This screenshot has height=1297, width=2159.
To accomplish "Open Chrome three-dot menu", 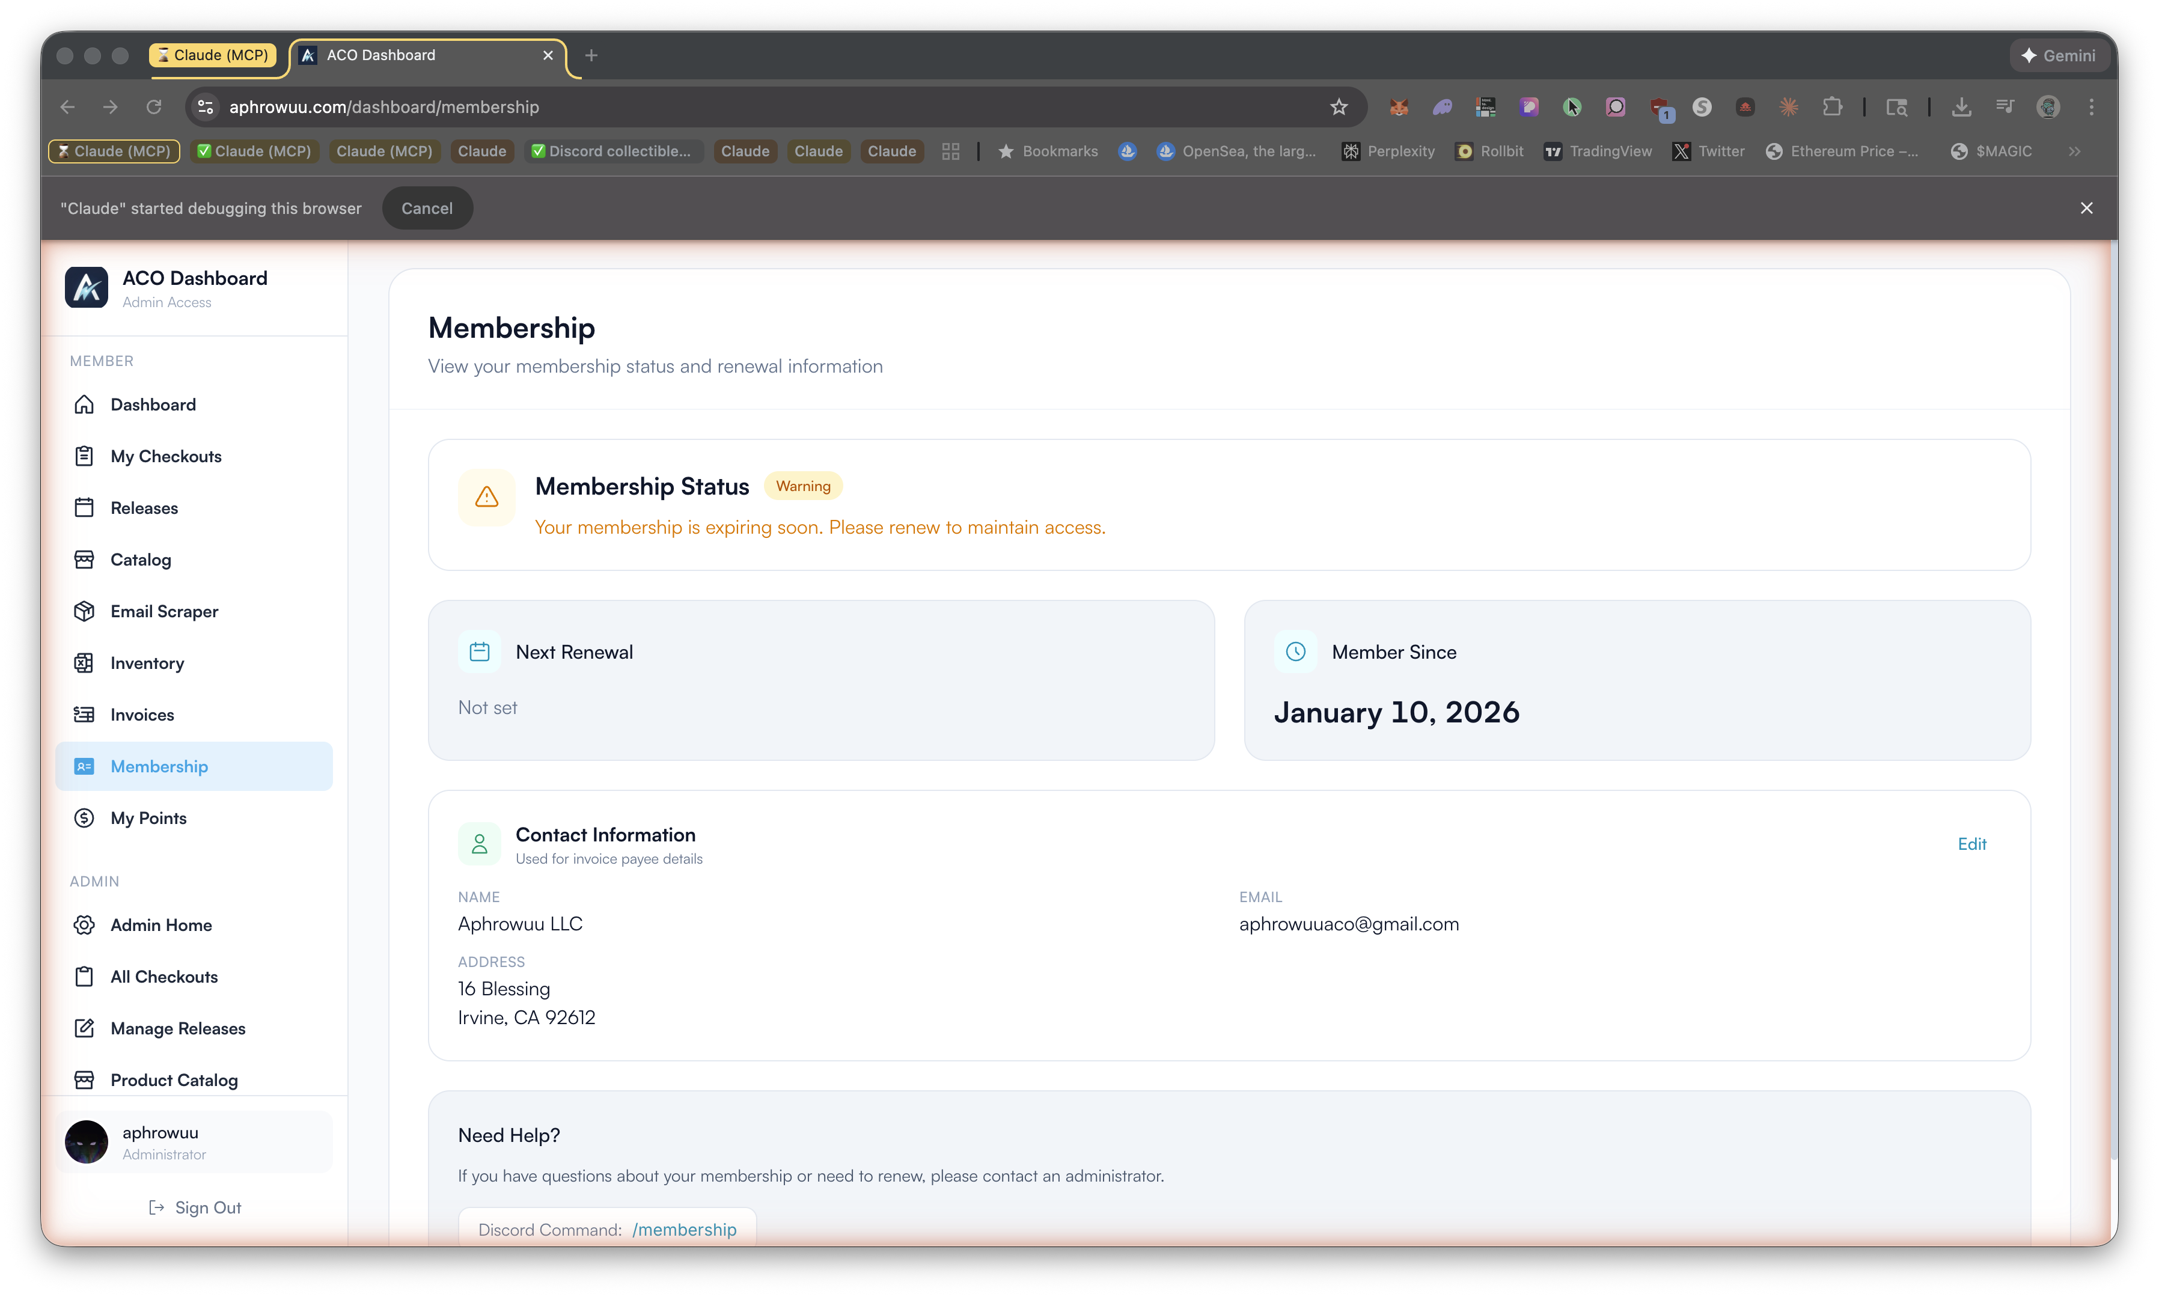I will [x=2092, y=106].
